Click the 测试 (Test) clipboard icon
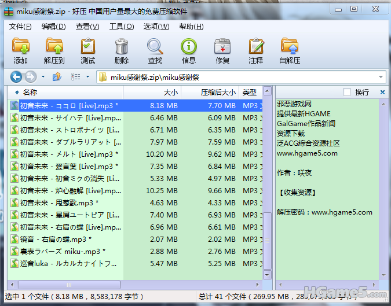Screen dimensions: 391x306 pos(88,46)
